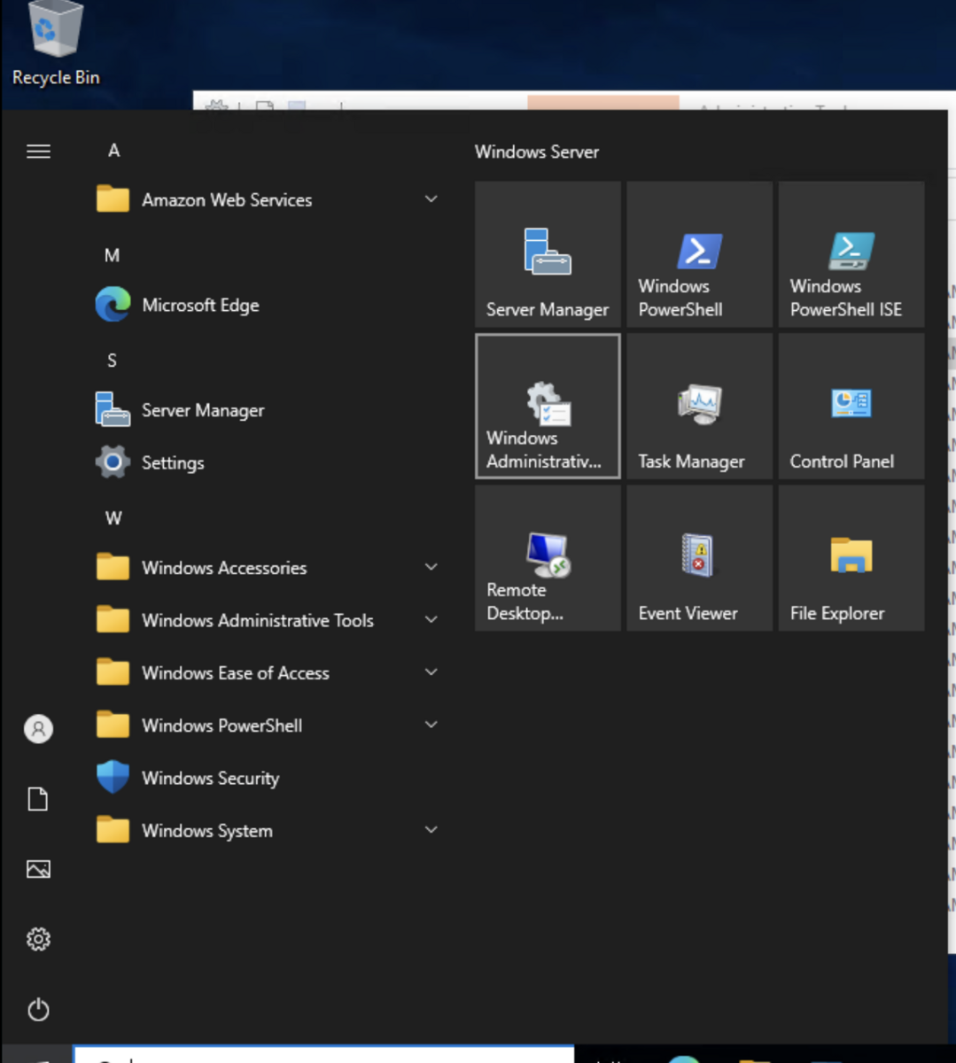Open the user account icon
Viewport: 956px width, 1063px height.
pos(38,729)
